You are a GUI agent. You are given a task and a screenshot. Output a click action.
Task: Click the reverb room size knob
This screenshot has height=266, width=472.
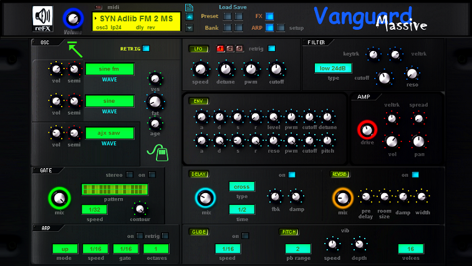[x=385, y=196]
